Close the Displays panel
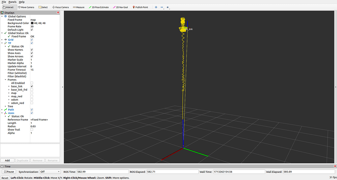Viewport: 337px width, 180px height. pos(58,13)
